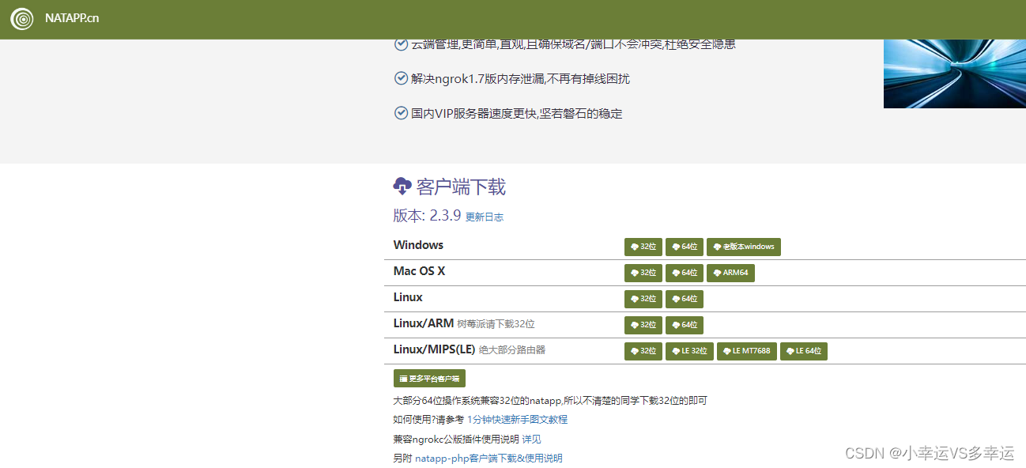Click the Linux/ARM row label
Screen dimensions: 1026x468
[x=424, y=323]
